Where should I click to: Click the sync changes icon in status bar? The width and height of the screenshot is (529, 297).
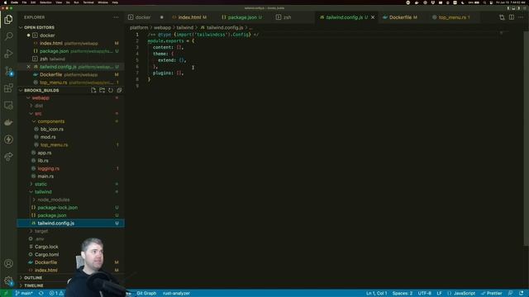(x=41, y=294)
